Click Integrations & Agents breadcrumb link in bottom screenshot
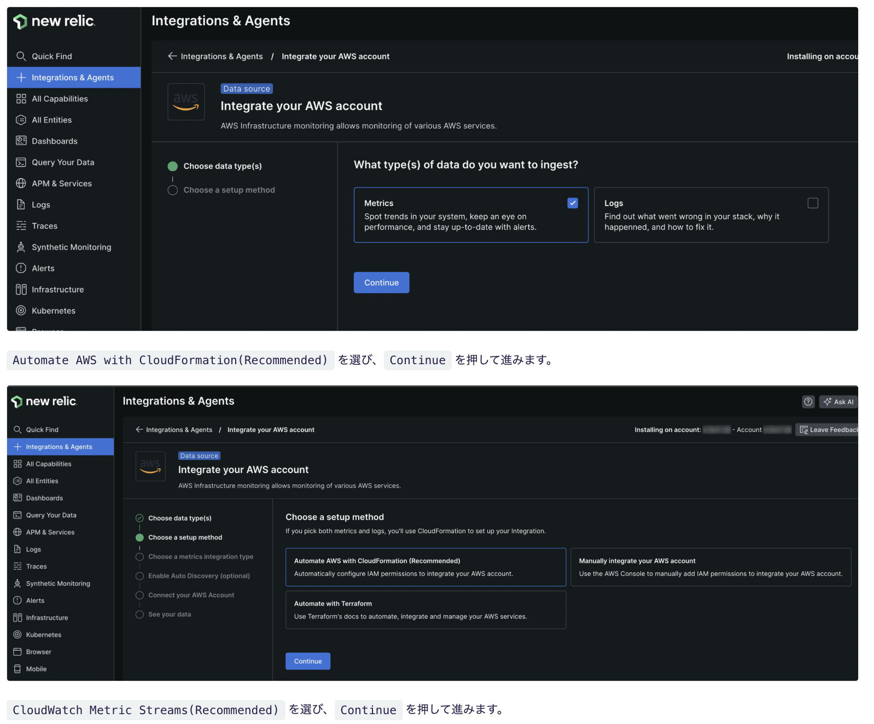Image resolution: width=874 pixels, height=724 pixels. click(179, 430)
